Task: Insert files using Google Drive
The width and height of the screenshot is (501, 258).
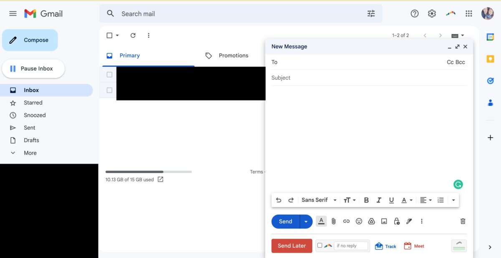Action: (x=371, y=221)
